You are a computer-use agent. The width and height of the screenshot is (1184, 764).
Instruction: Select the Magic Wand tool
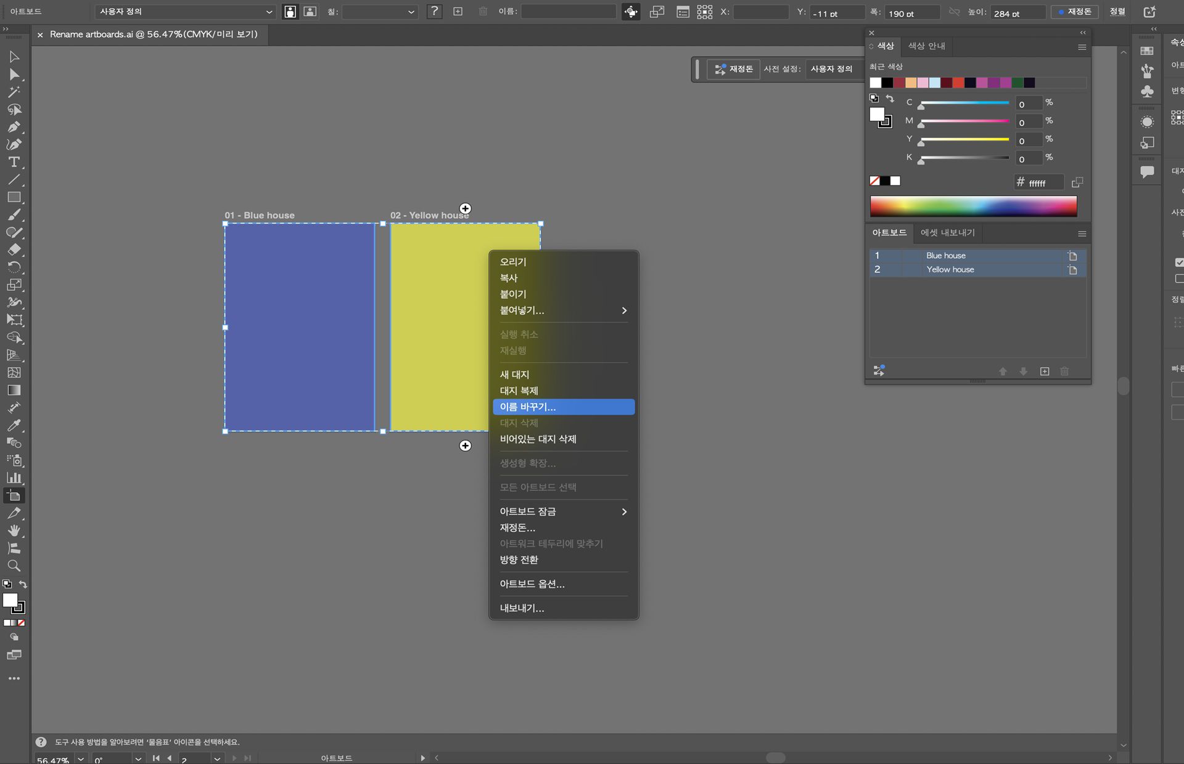pyautogui.click(x=14, y=92)
